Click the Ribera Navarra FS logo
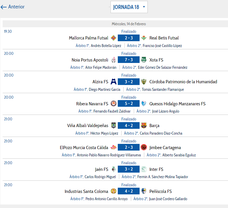This screenshot has width=228, height=208. tap(114, 104)
